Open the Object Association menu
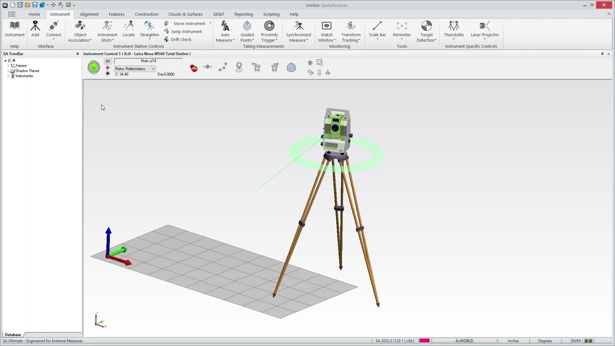The height and width of the screenshot is (346, 615). click(x=80, y=32)
